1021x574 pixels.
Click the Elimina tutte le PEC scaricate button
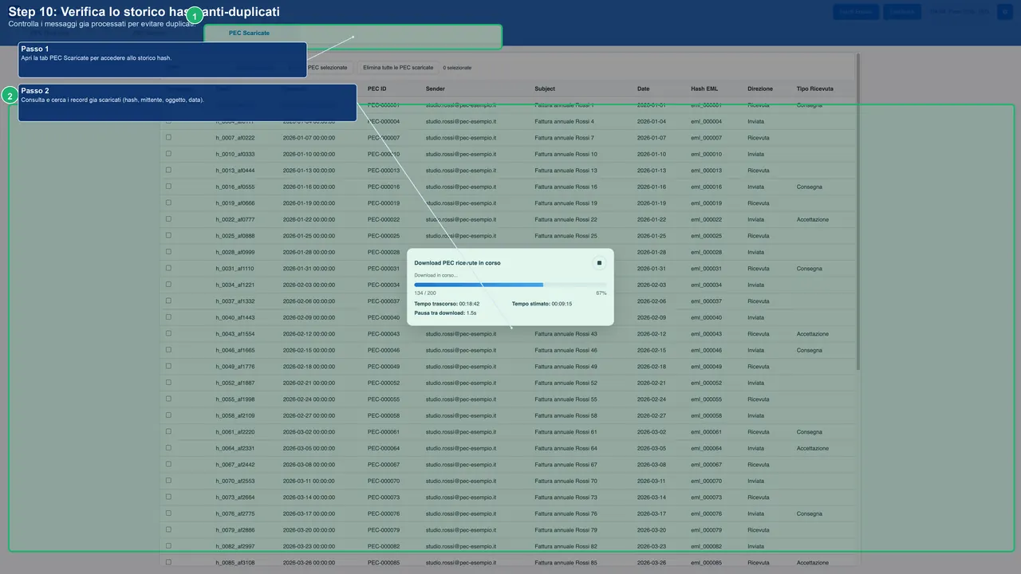pyautogui.click(x=398, y=67)
